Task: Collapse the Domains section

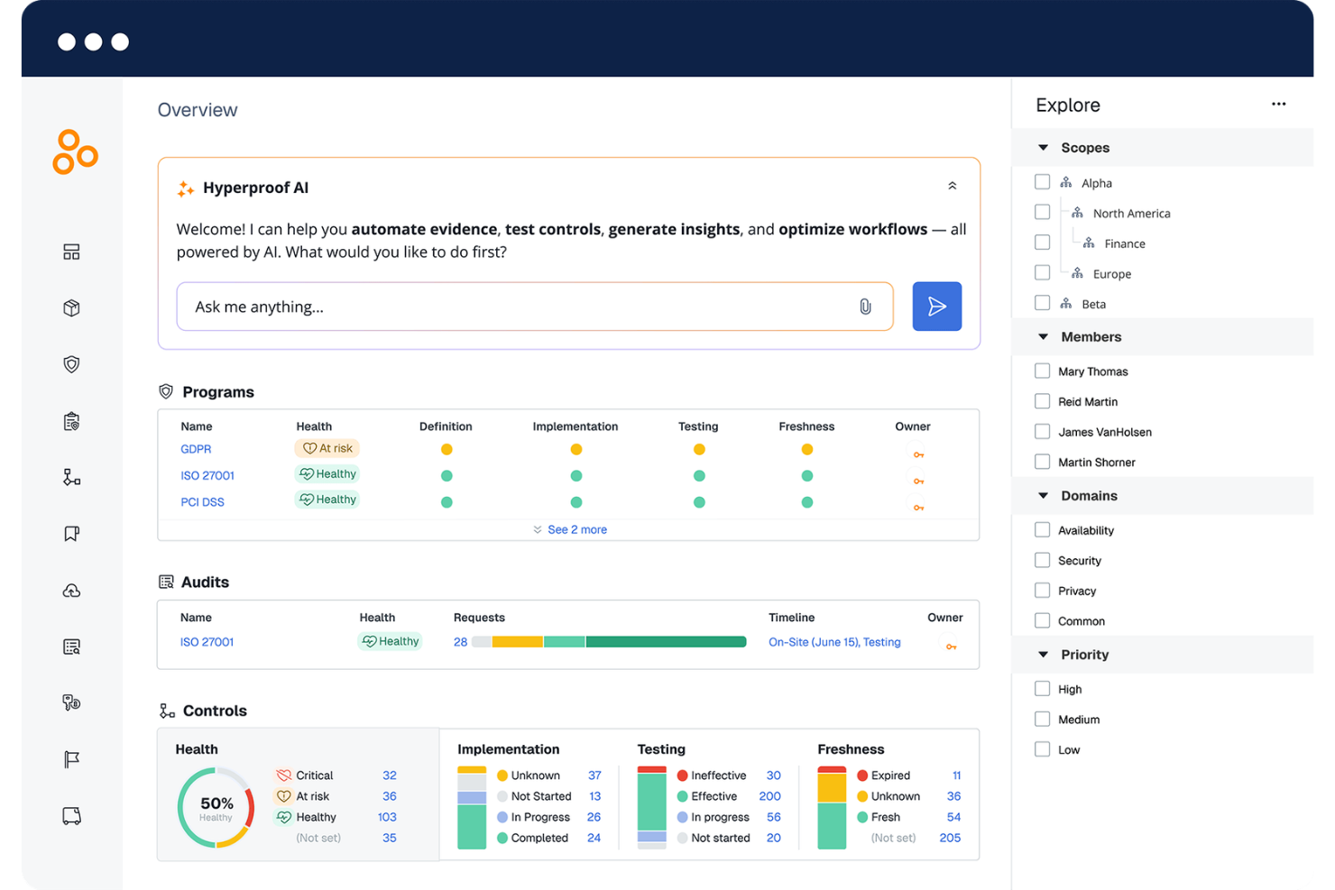Action: (1043, 495)
